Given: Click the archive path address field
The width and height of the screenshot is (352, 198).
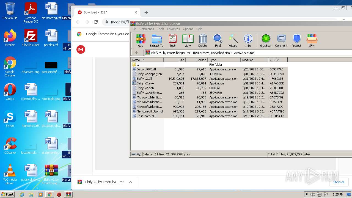Looking at the screenshot, I should [x=248, y=53].
